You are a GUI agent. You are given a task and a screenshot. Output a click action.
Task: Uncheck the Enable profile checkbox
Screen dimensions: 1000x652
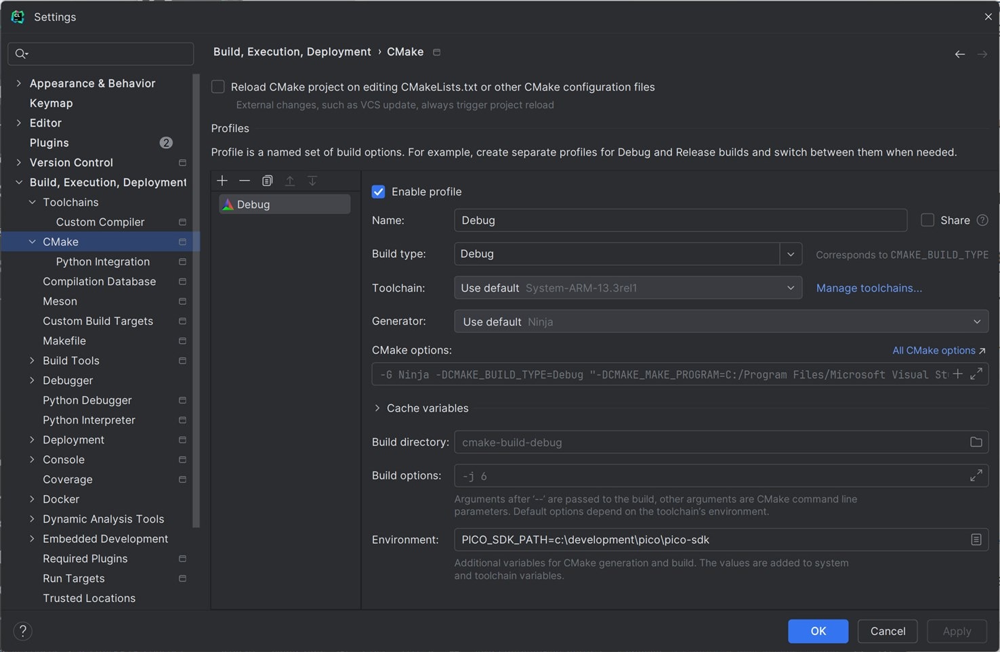[x=379, y=192]
